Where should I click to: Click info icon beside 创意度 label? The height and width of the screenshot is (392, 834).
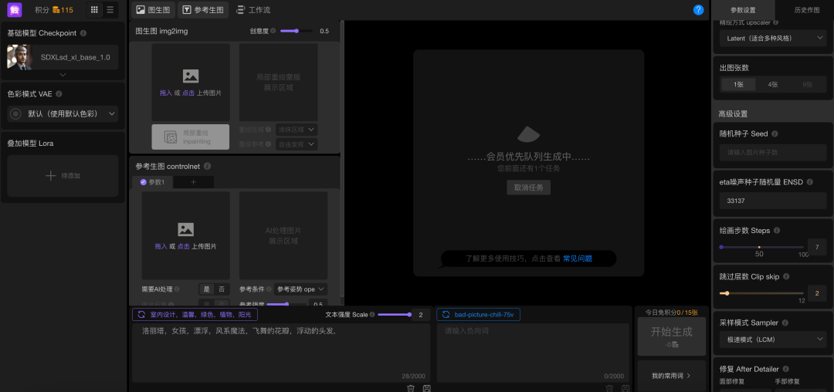(273, 31)
